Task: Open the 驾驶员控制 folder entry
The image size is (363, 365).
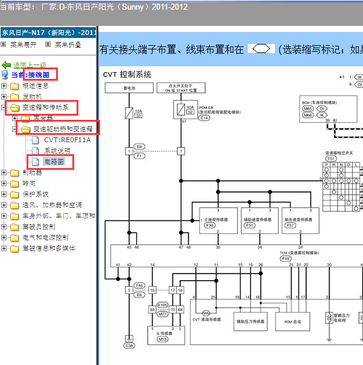Action: 39,226
